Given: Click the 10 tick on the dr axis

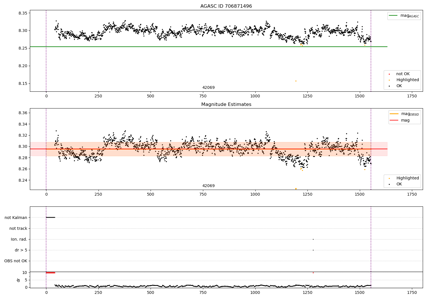Looking at the screenshot, I should [25, 273].
